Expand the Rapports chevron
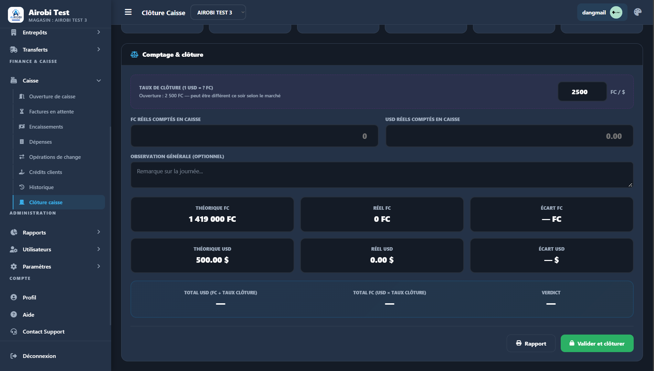This screenshot has width=654, height=371. pyautogui.click(x=99, y=232)
